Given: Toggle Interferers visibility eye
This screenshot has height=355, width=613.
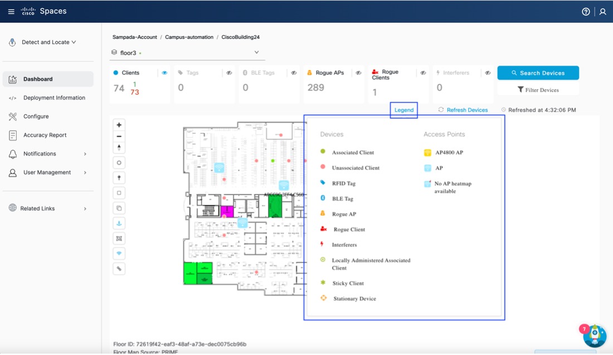Looking at the screenshot, I should pos(488,73).
